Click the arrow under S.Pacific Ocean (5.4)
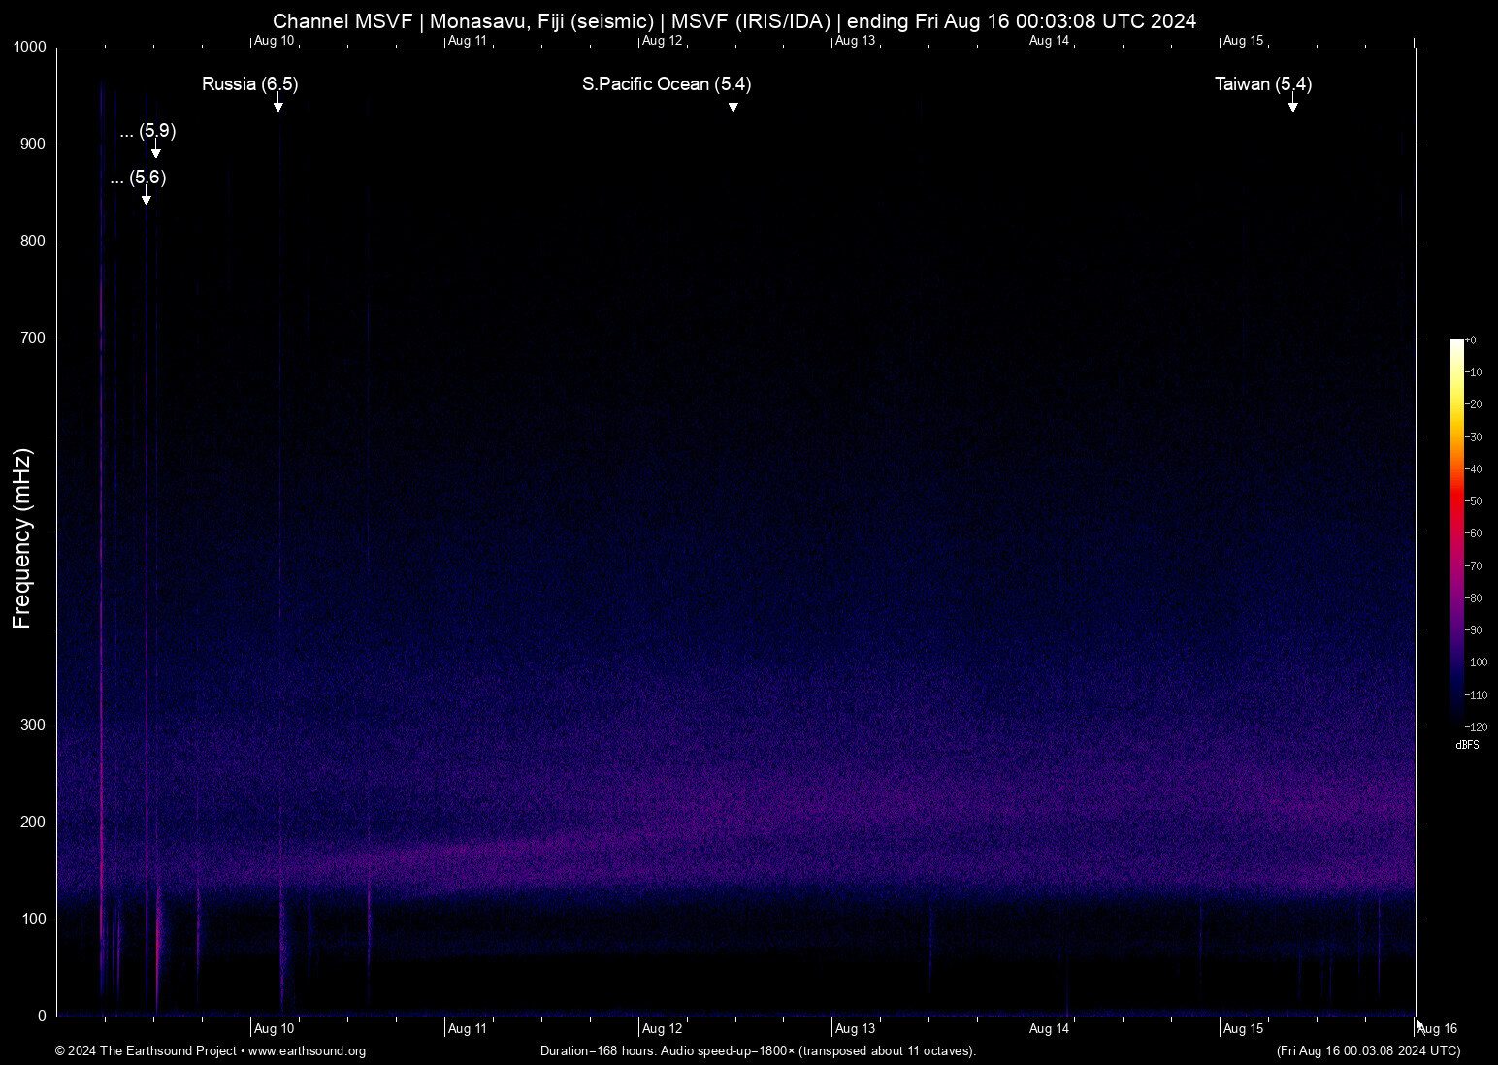Screen dimensions: 1498x1065 click(x=733, y=105)
